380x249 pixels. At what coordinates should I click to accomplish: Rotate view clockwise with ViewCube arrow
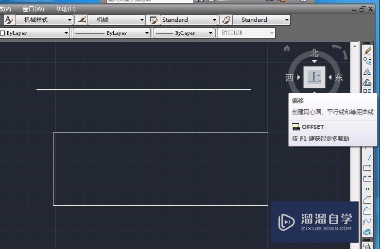pos(345,56)
